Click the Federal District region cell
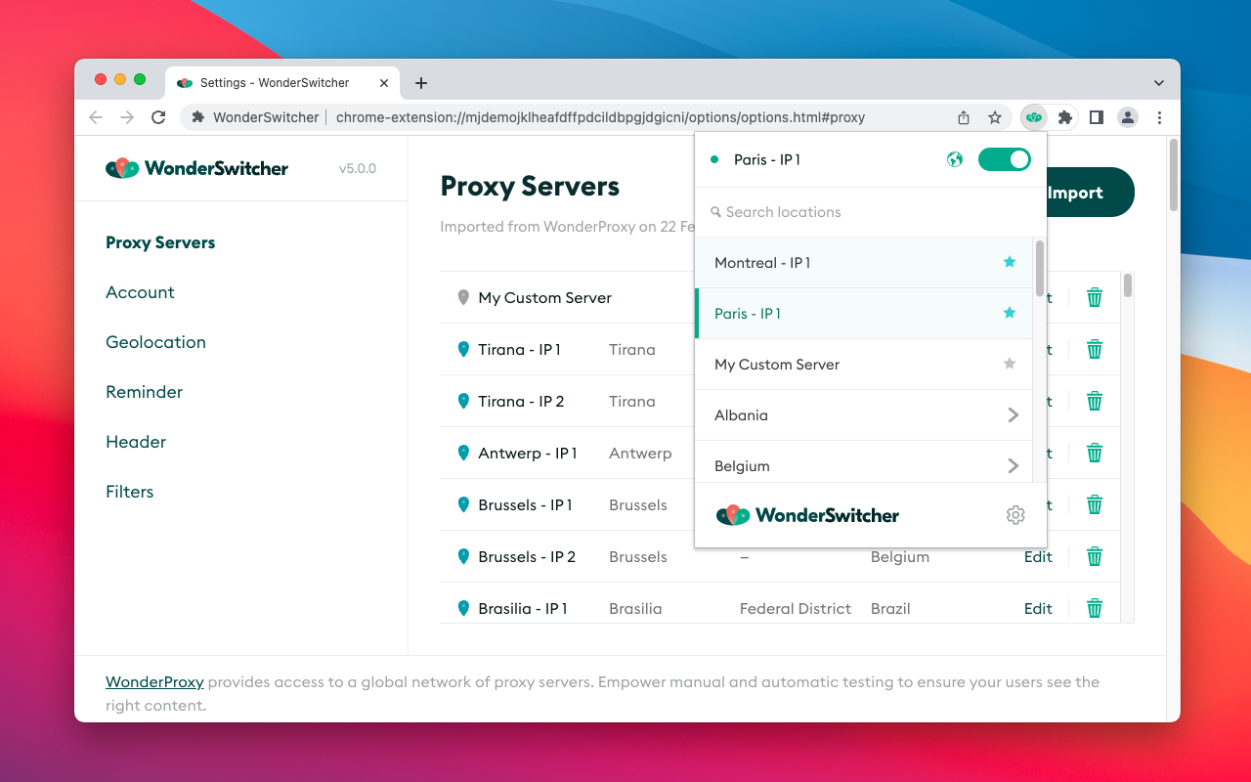 pos(796,608)
